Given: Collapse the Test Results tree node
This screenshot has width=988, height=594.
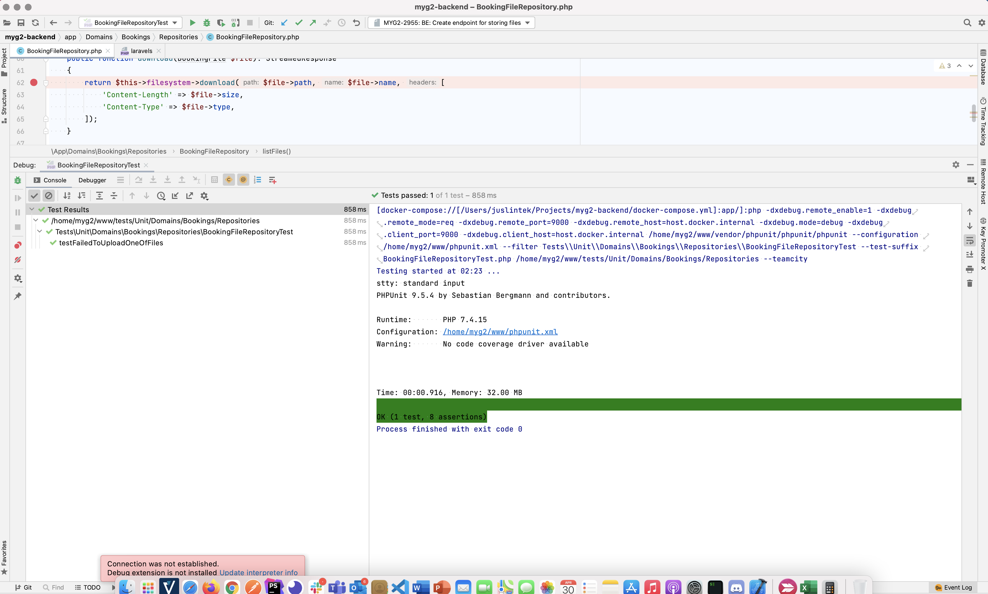Looking at the screenshot, I should pyautogui.click(x=31, y=209).
